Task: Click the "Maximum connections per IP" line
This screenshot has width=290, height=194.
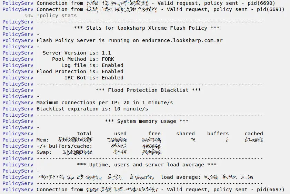Action: coord(104,103)
